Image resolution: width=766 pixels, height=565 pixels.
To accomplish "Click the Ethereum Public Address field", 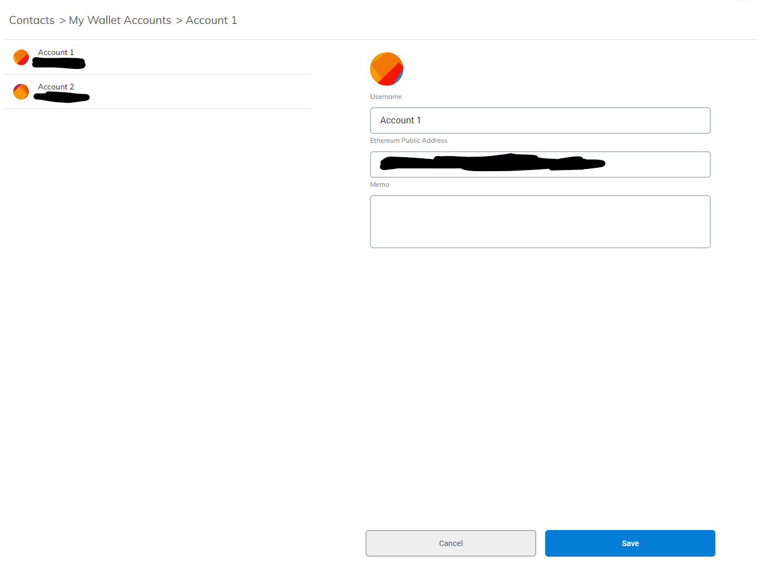I will pos(540,164).
